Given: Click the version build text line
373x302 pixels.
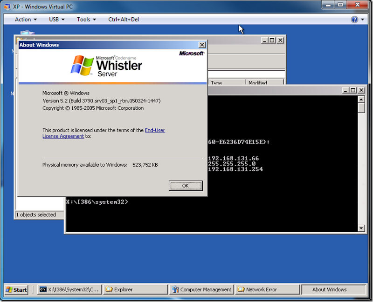Looking at the screenshot, I should [102, 101].
